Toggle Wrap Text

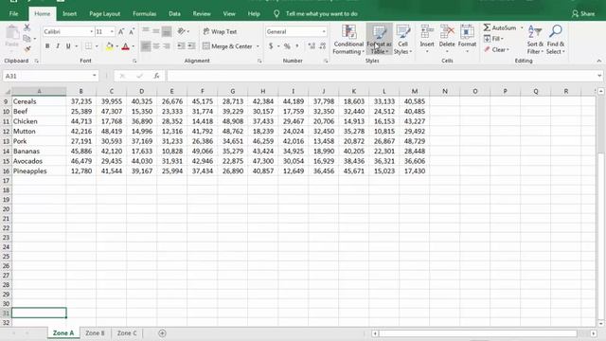[x=220, y=31]
